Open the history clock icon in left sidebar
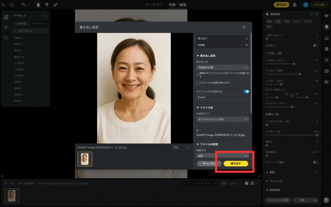Image resolution: width=331 pixels, height=207 pixels. pyautogui.click(x=6, y=38)
